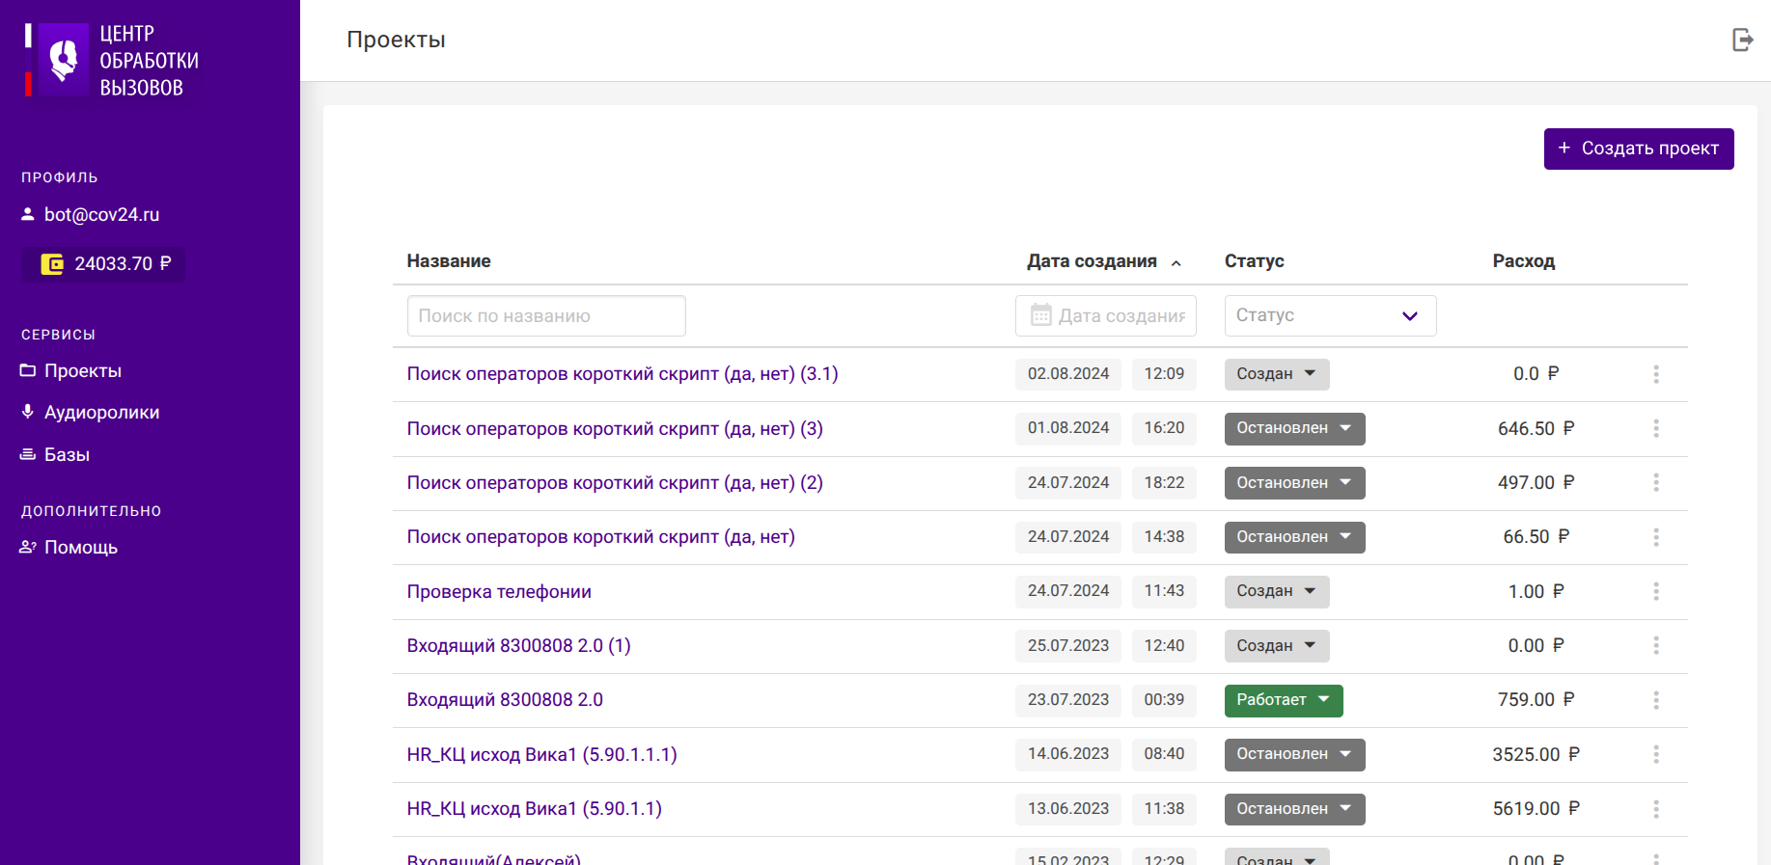Click the calendar icon in date filter
The height and width of the screenshot is (865, 1771).
(1040, 315)
